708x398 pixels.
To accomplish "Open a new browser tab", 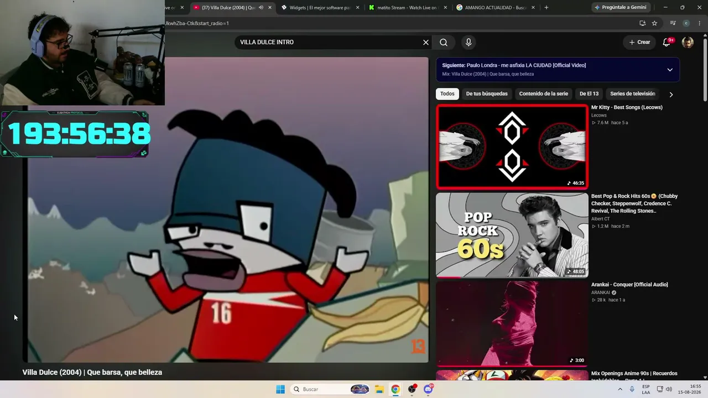I will pos(546,8).
